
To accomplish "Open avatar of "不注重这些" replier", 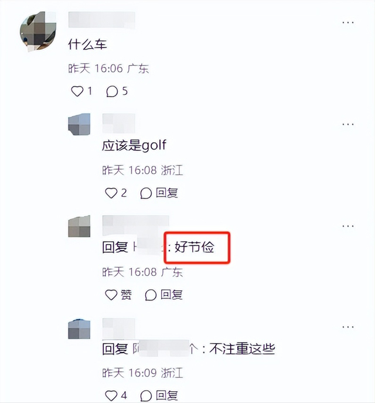I will [79, 328].
